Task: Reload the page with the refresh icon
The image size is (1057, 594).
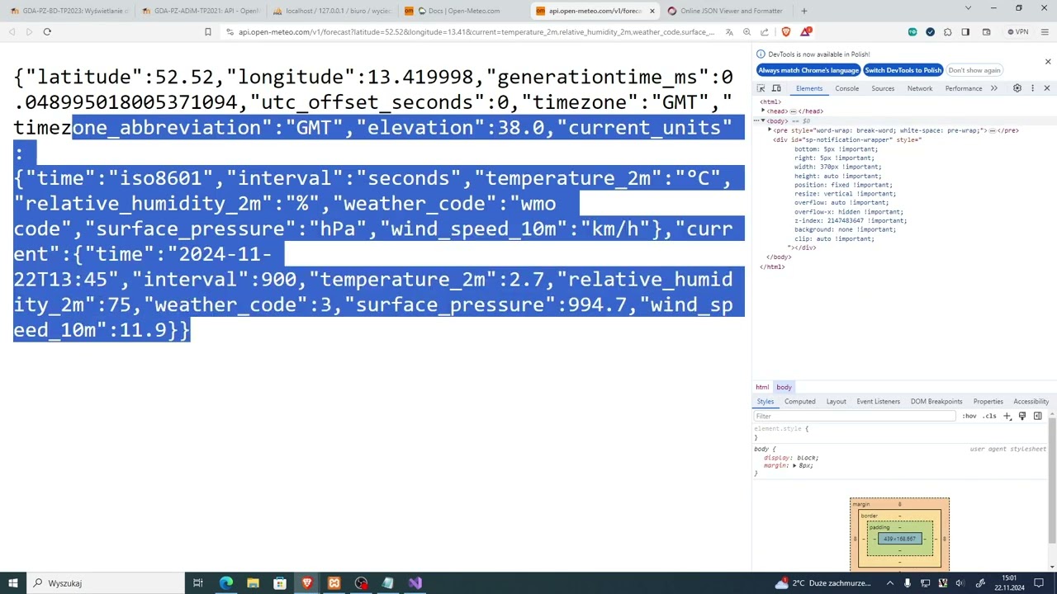Action: pos(47,31)
